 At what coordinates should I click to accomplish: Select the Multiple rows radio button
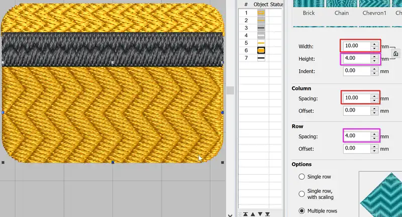pyautogui.click(x=302, y=211)
